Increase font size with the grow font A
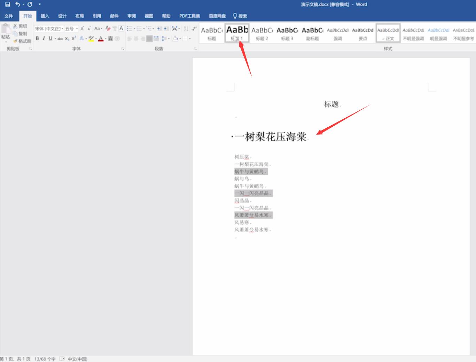Viewport: 476px width, 362px height. point(82,29)
